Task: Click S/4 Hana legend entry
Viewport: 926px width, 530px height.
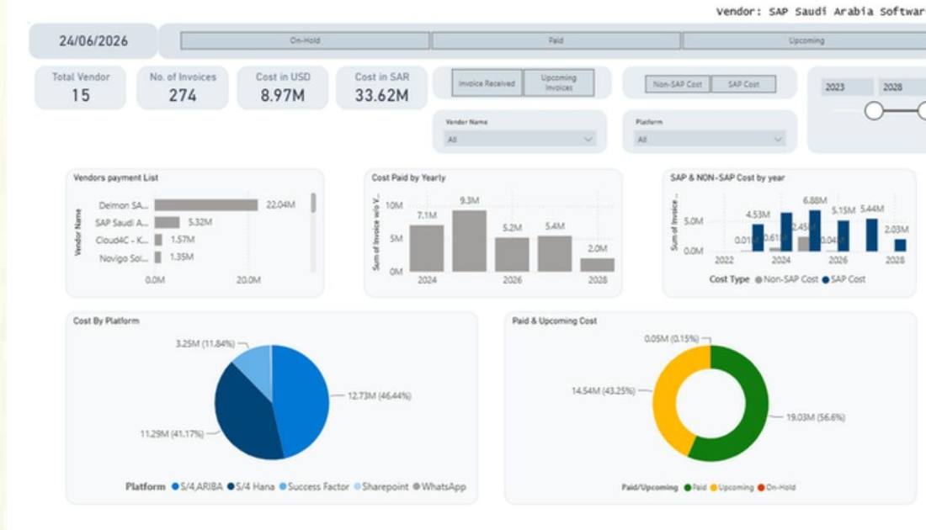Action: [251, 487]
